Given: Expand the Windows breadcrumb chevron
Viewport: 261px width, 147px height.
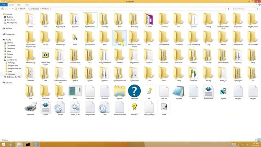Looking at the screenshot, I should pyautogui.click(x=50, y=9).
